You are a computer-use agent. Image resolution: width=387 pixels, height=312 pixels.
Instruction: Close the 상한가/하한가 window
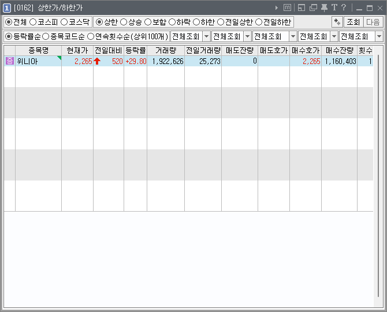click(x=380, y=9)
